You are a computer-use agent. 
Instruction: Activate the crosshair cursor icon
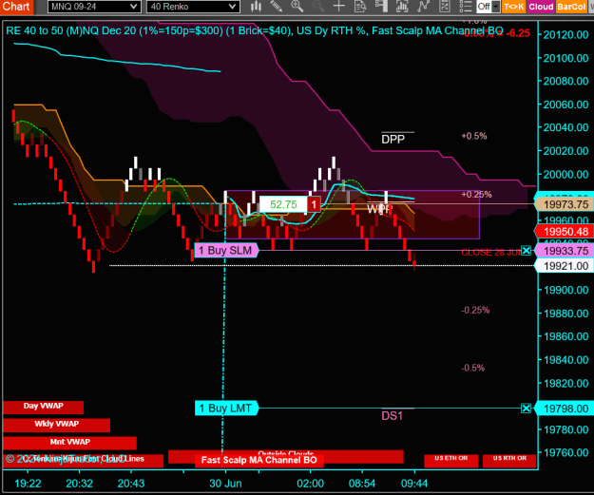(x=338, y=7)
